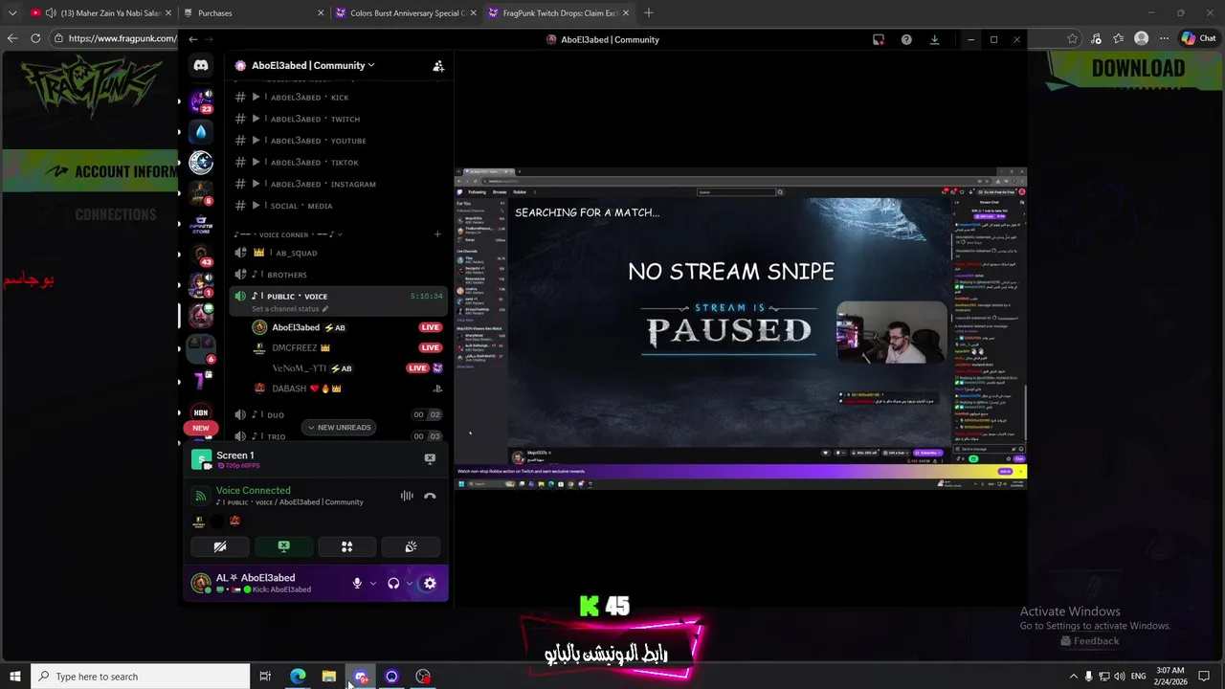Screen dimensions: 1225x689
Task: Show hidden system tray icons chevron
Action: pyautogui.click(x=1073, y=677)
